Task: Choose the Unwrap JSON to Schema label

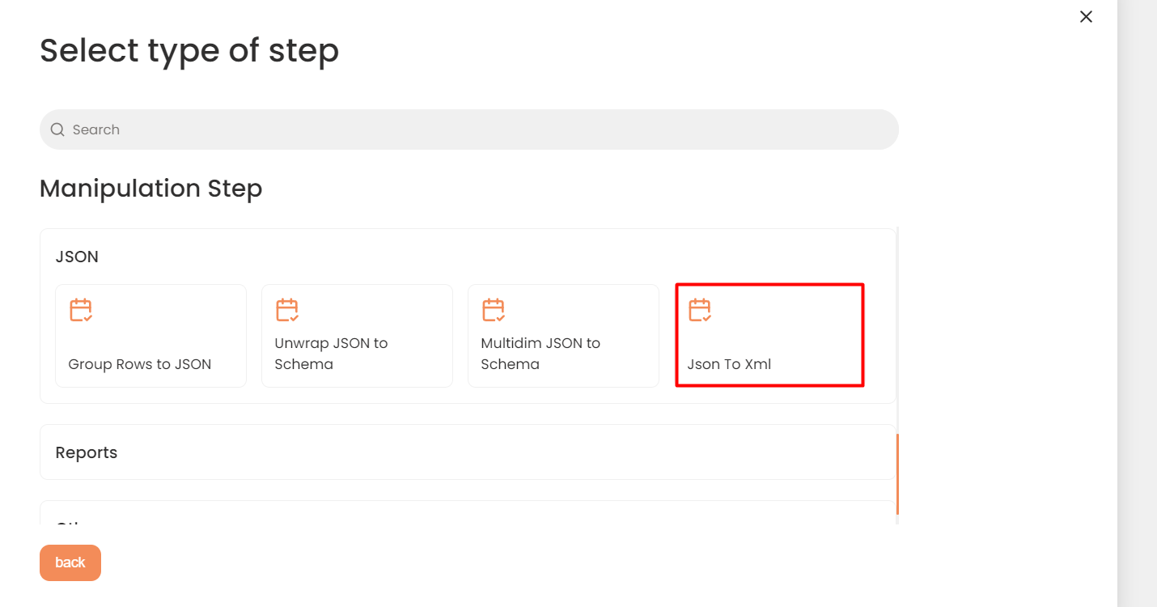Action: pyautogui.click(x=331, y=354)
